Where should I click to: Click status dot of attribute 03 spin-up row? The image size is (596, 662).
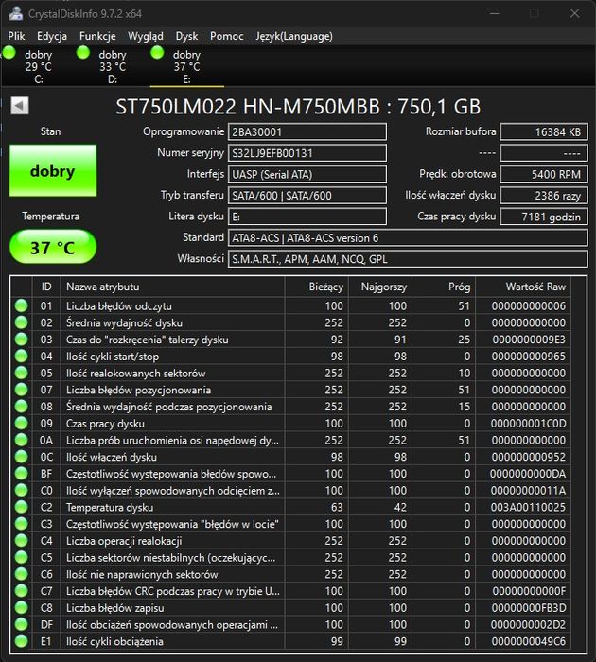click(x=21, y=339)
